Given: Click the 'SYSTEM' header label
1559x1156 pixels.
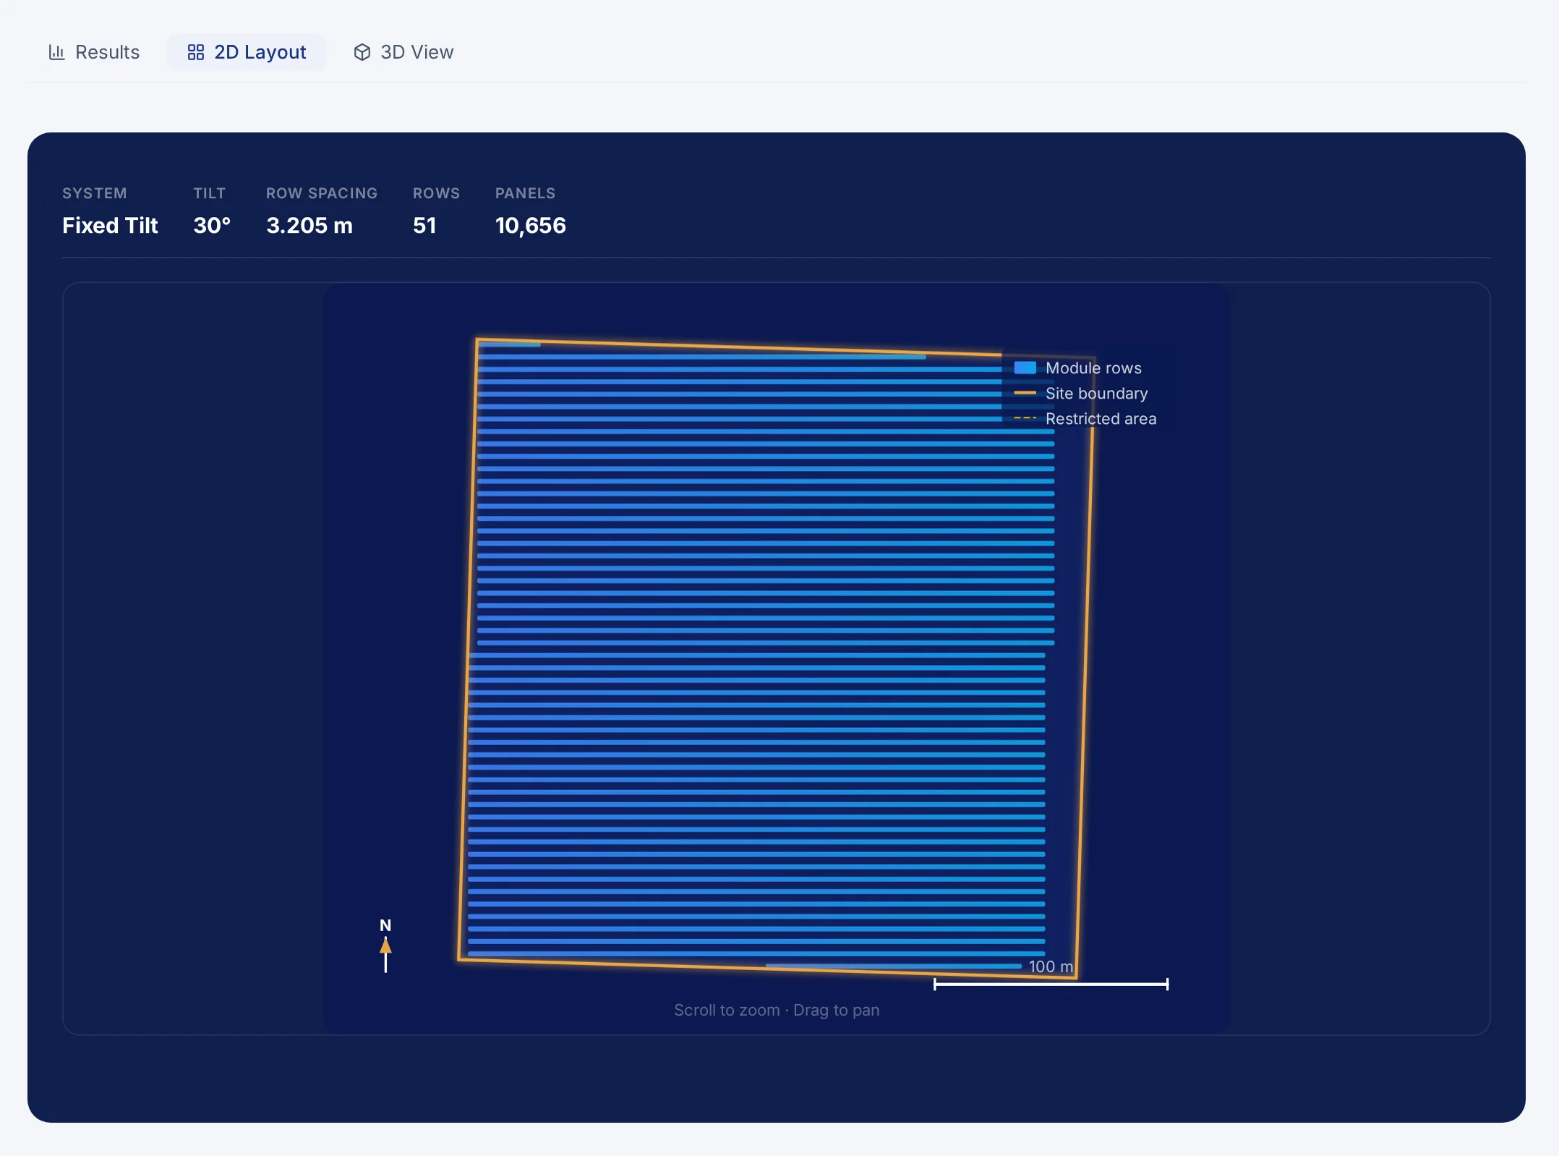Looking at the screenshot, I should (95, 193).
